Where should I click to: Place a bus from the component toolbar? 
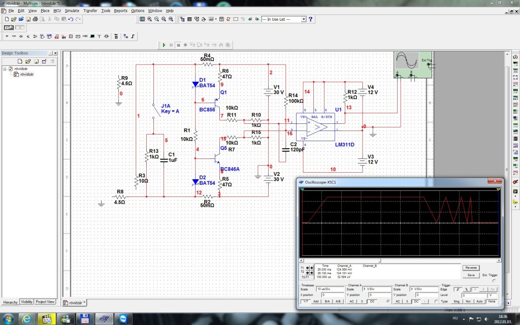[x=133, y=36]
